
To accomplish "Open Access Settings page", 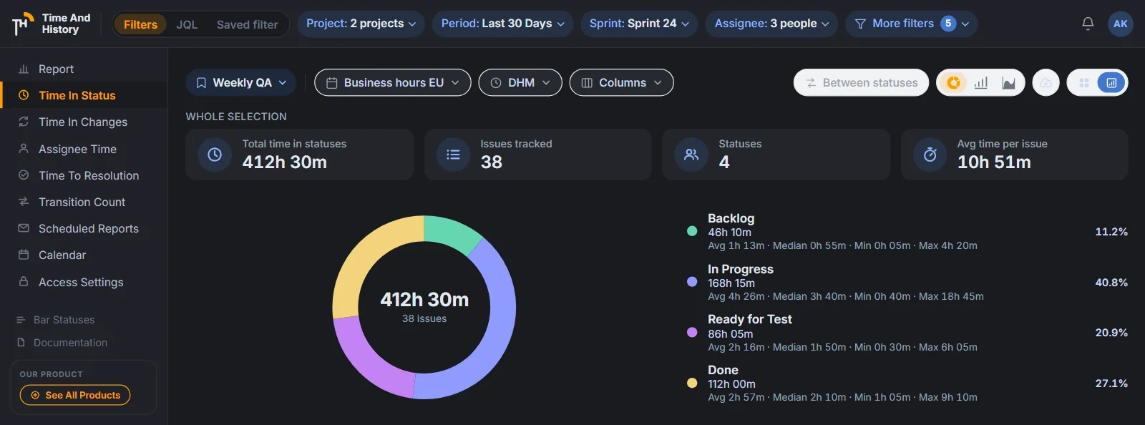I will point(84,282).
